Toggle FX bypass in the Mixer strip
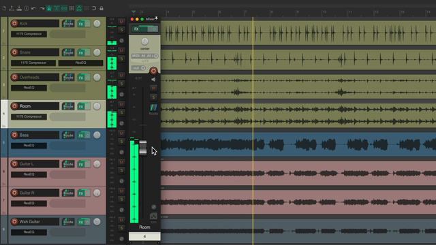Viewport: 436px width, 245px height. [153, 29]
